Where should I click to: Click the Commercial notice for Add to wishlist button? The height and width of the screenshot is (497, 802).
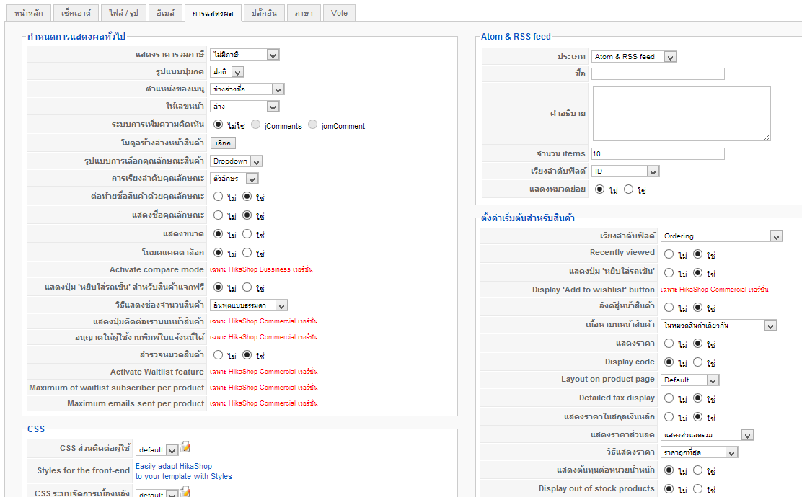point(715,290)
